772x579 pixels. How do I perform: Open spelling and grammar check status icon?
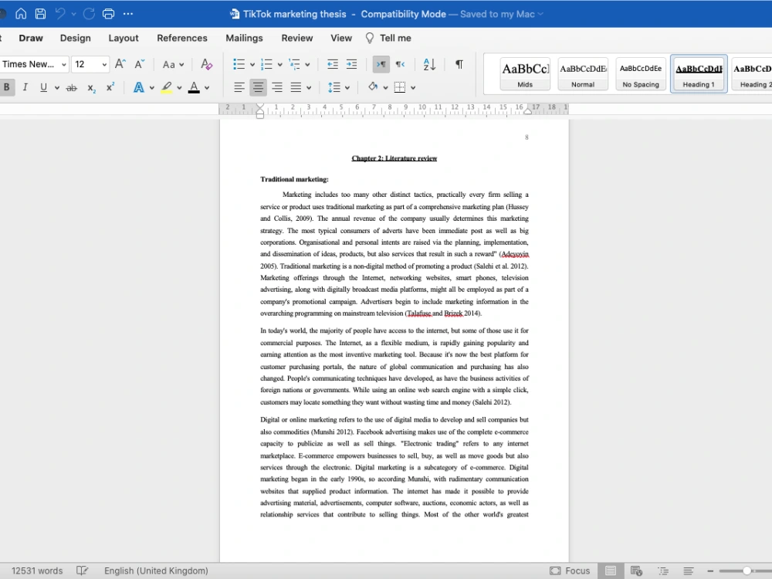(x=83, y=571)
